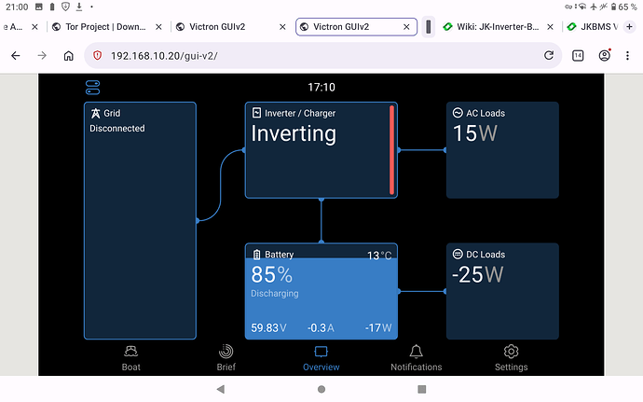The image size is (643, 402).
Task: Open the Inverter / Charger Inverting card
Action: pyautogui.click(x=321, y=150)
